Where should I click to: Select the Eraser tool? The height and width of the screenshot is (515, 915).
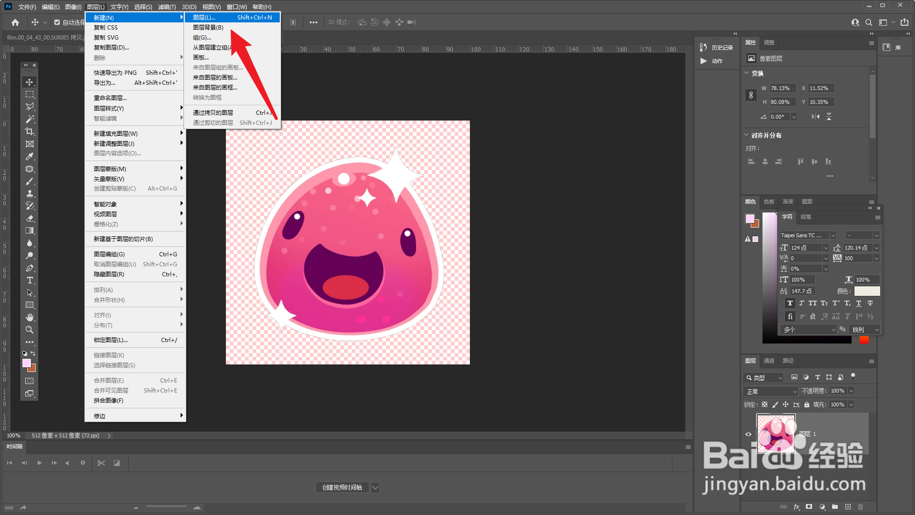30,218
